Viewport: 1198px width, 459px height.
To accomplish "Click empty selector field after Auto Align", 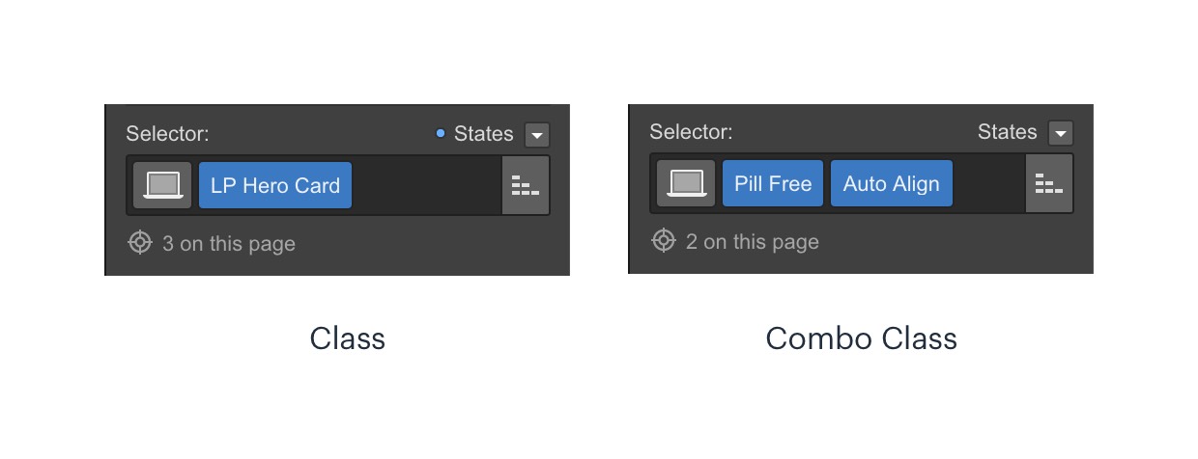I will 989,184.
